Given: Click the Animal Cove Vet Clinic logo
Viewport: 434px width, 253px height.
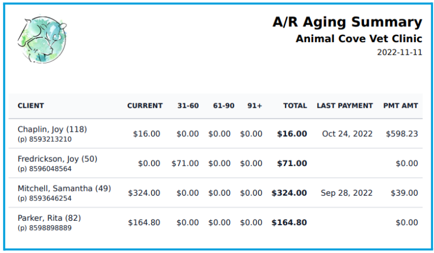Looking at the screenshot, I should pos(42,39).
